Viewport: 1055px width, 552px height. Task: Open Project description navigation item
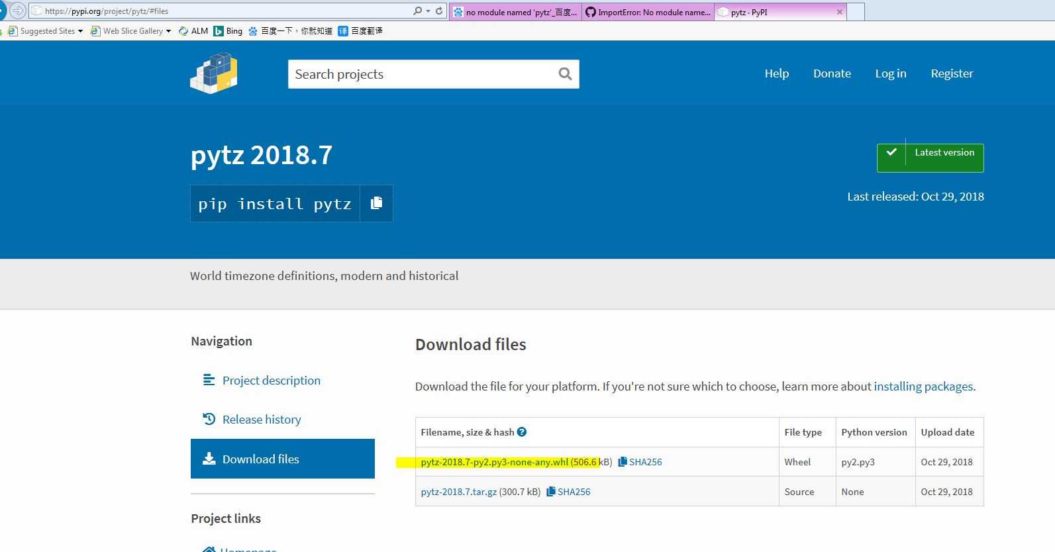283,380
